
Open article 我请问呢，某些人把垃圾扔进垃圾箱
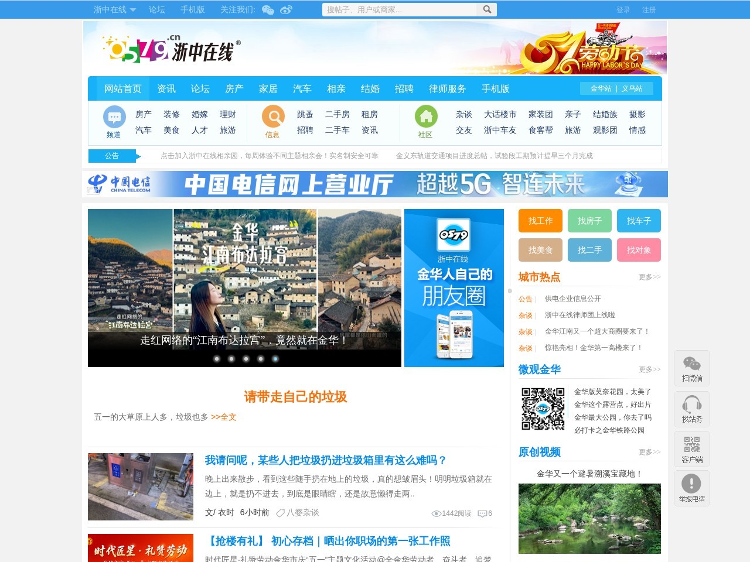pyautogui.click(x=326, y=460)
